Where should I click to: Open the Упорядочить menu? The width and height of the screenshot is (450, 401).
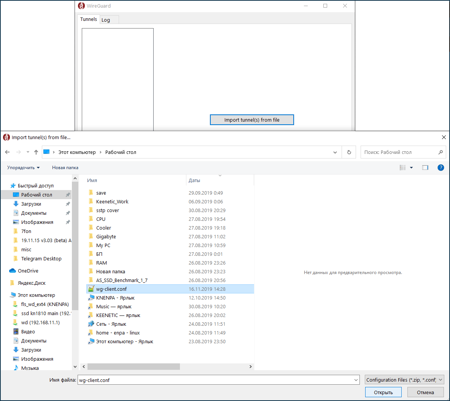[x=23, y=168]
